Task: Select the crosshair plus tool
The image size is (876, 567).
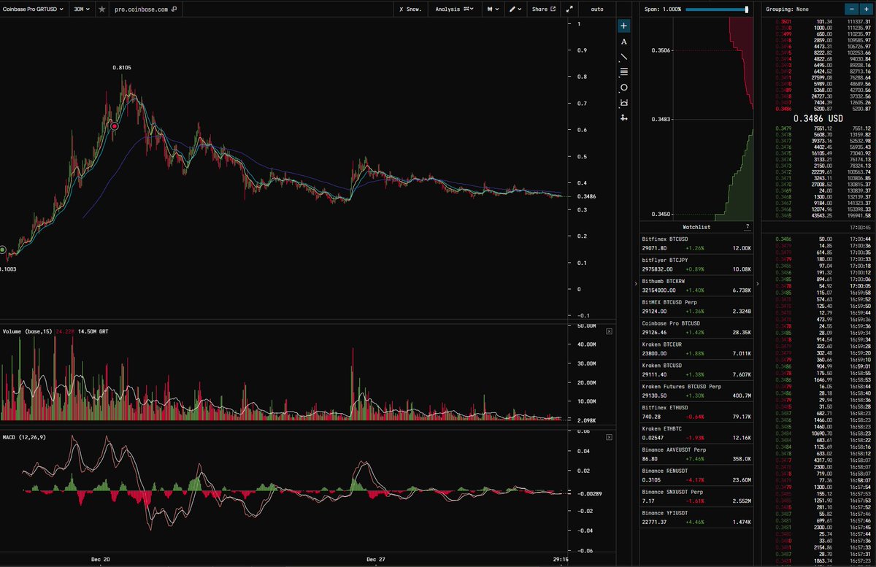Action: point(623,26)
